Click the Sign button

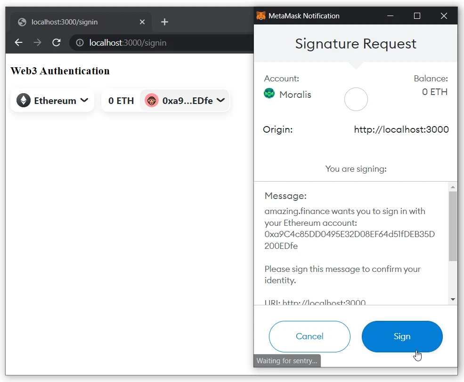coord(402,336)
